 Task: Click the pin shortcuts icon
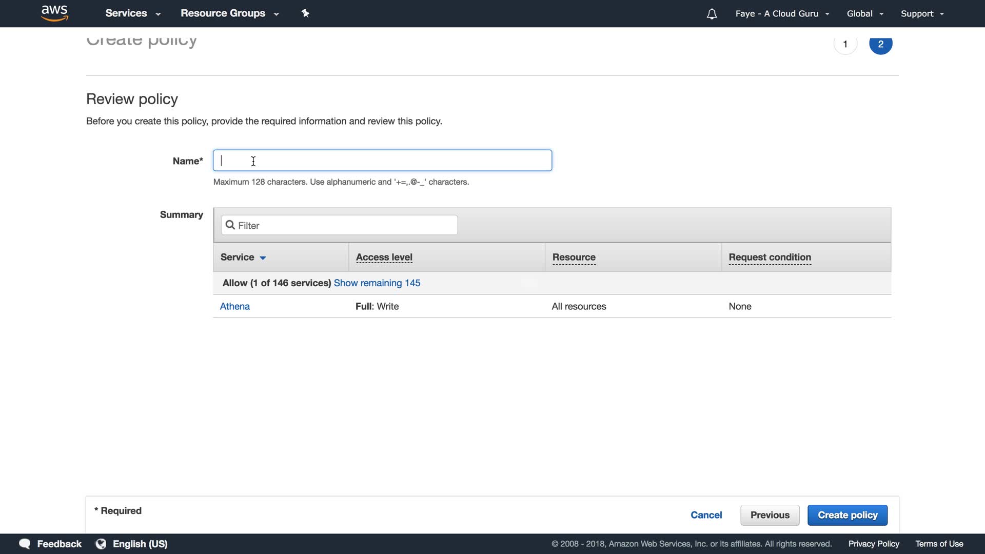(305, 13)
